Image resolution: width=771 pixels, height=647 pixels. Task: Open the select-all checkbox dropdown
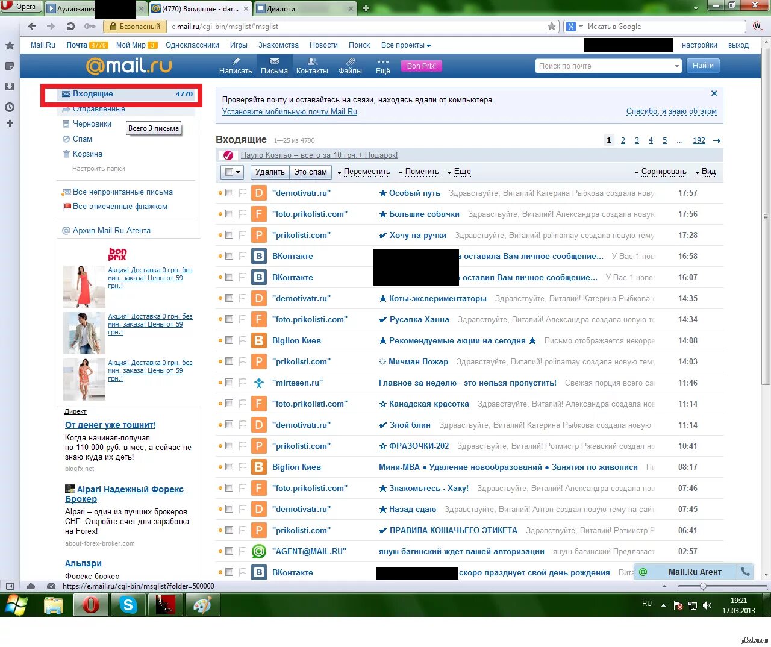[239, 172]
